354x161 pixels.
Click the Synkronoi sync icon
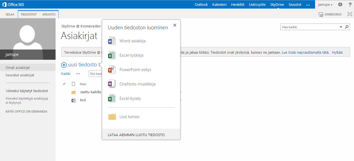[x=321, y=14]
